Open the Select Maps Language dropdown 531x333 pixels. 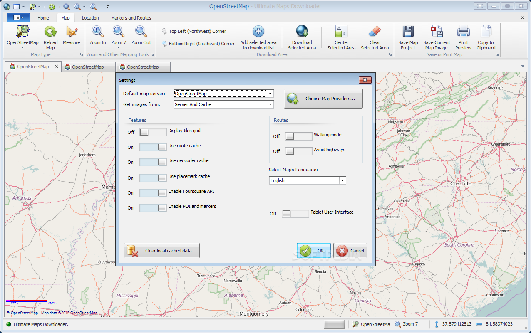tap(342, 180)
